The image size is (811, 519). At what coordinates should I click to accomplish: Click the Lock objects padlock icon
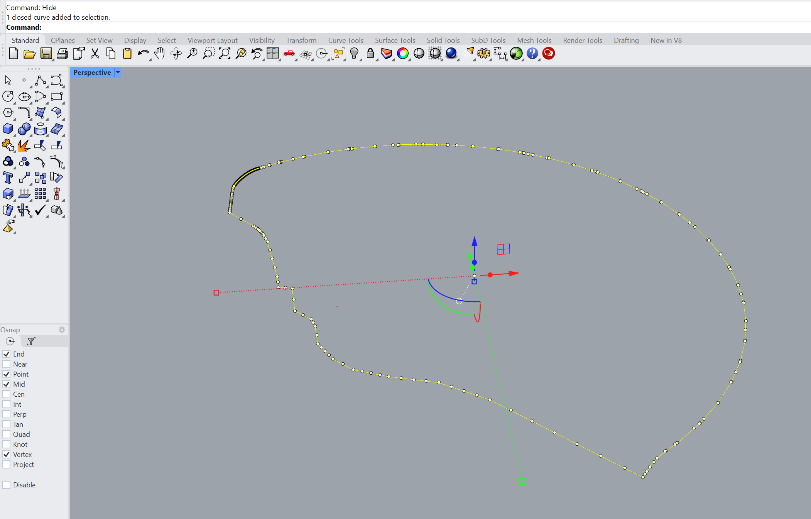tap(370, 54)
